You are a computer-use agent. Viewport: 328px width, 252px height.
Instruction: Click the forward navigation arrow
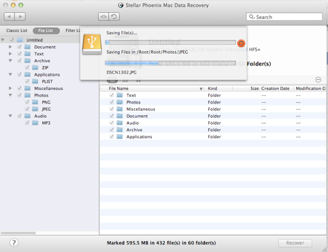click(20, 16)
